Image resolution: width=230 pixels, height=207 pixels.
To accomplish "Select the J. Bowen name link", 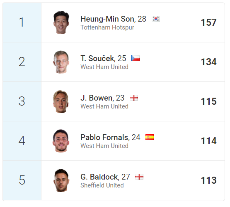I will [x=97, y=98].
